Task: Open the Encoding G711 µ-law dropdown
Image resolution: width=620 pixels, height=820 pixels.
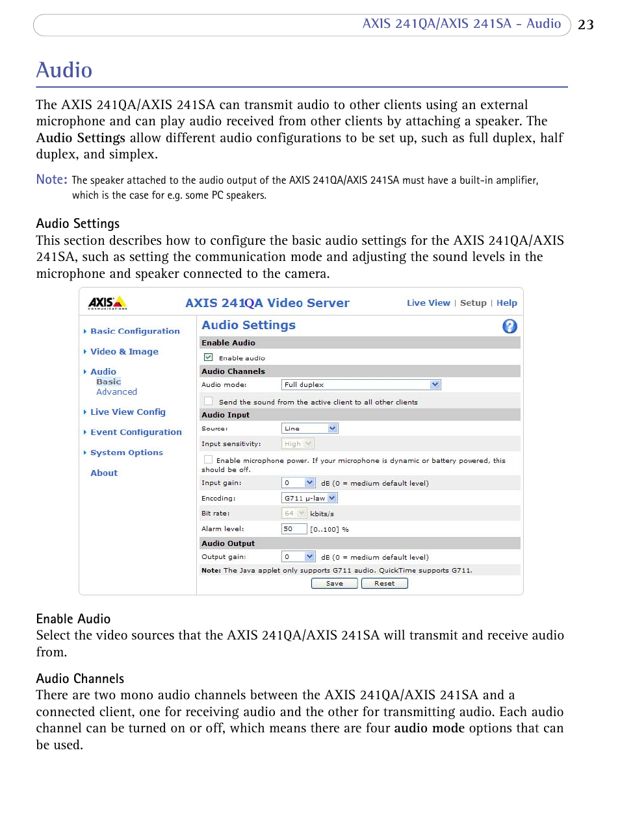Action: (309, 498)
